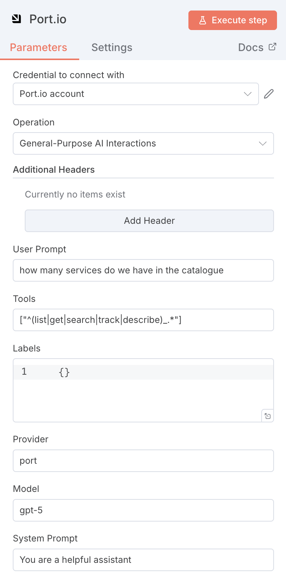
Task: Click the Port.io node title text
Action: [x=48, y=19]
